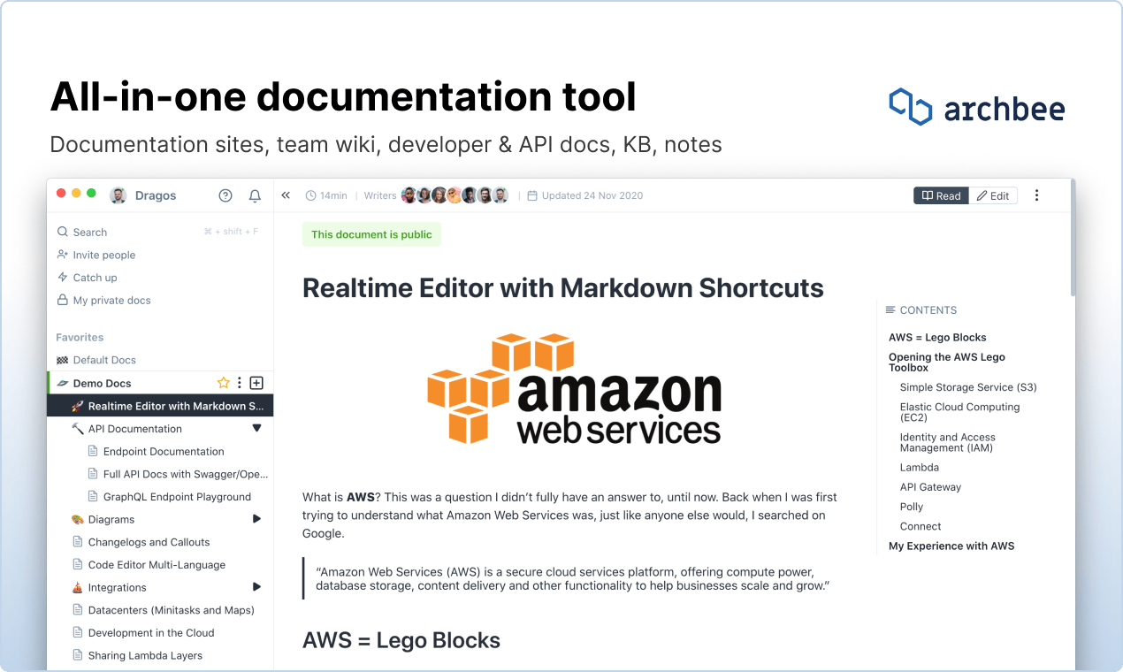Screen dimensions: 1123x672
Task: Click the sailboat icon next to Integrations
Action: click(x=78, y=587)
